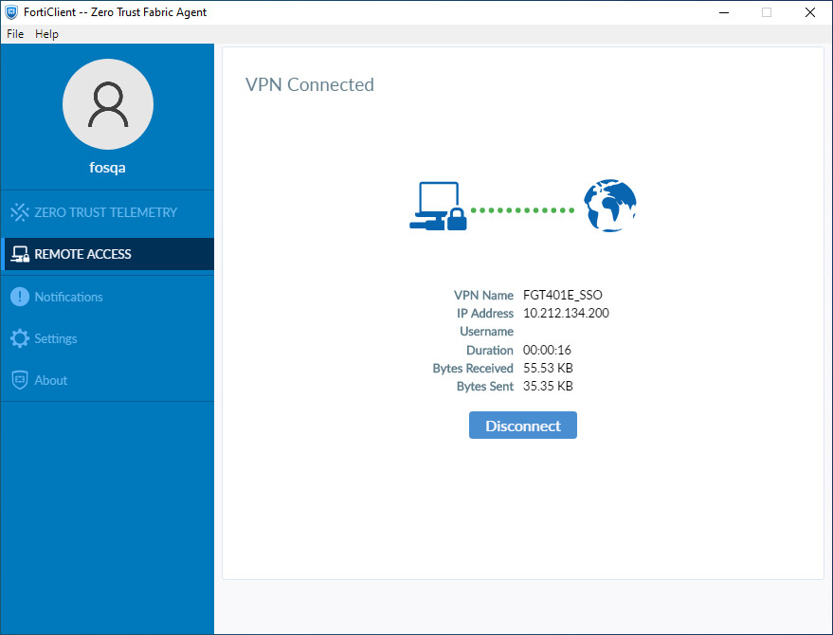Click the IP Address 10.212.134.200 text

point(568,313)
